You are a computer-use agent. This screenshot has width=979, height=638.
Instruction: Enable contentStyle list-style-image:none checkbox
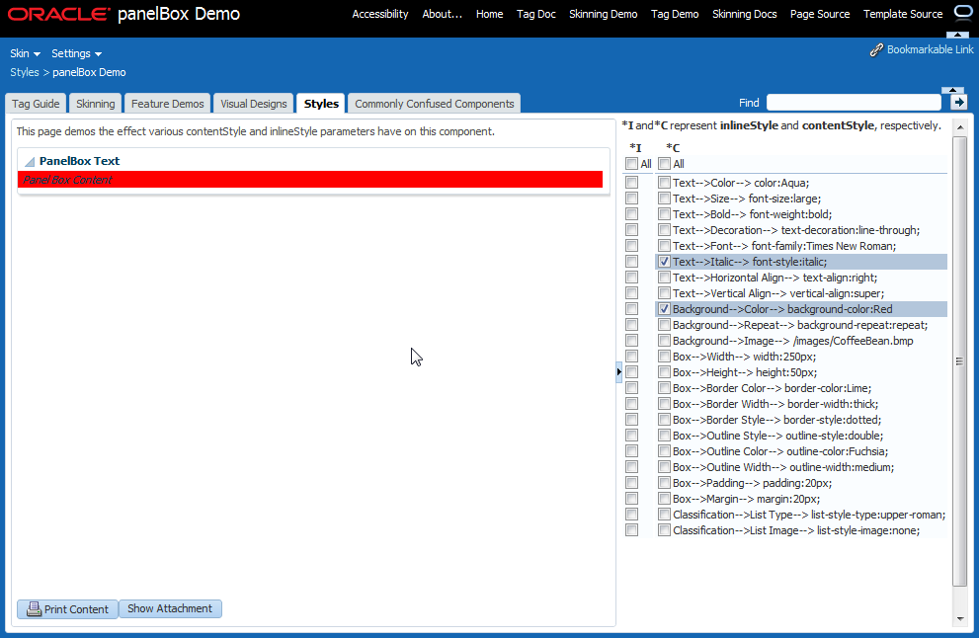664,530
